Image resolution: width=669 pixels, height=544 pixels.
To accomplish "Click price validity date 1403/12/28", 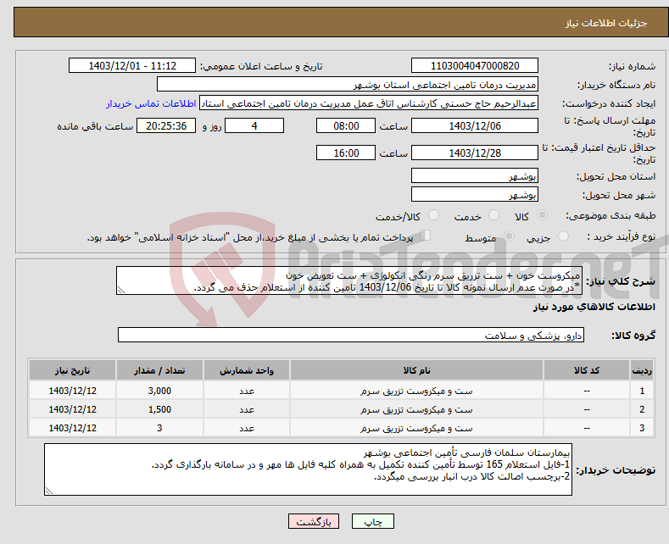I will [x=475, y=153].
